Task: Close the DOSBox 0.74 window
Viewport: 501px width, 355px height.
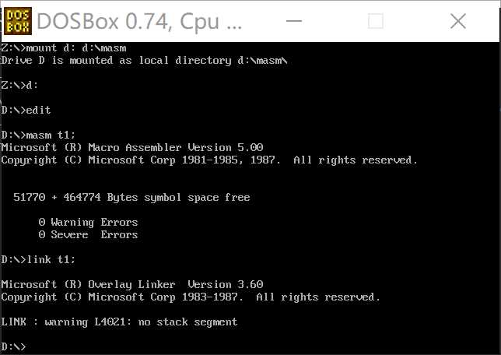Action: click(458, 21)
